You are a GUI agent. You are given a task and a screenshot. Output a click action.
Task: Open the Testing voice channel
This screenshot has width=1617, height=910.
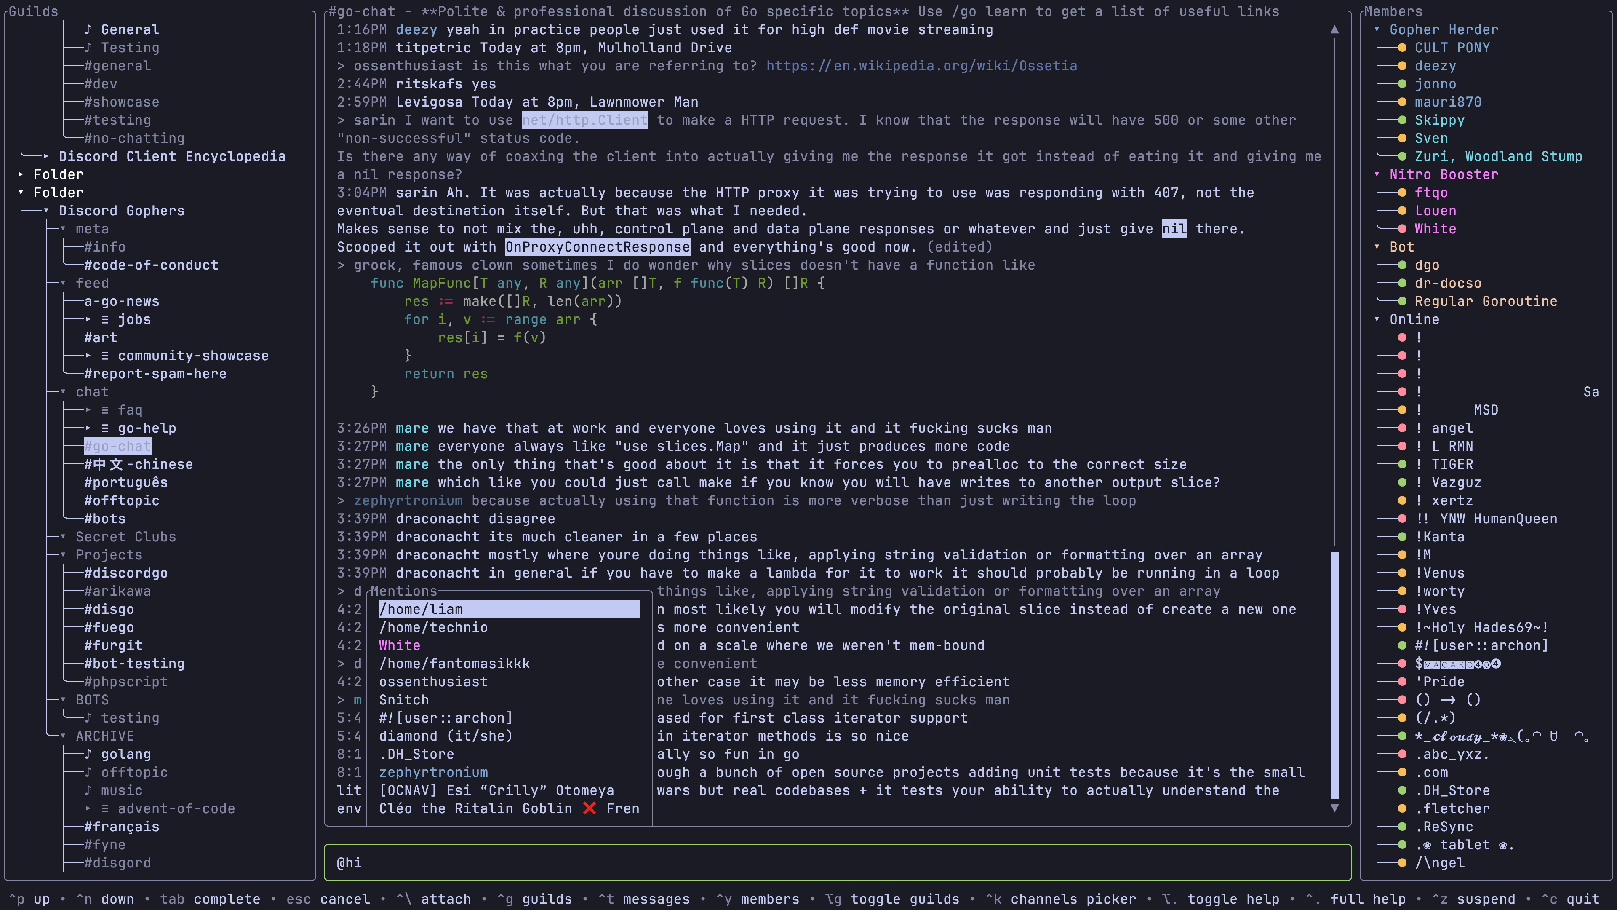123,48
